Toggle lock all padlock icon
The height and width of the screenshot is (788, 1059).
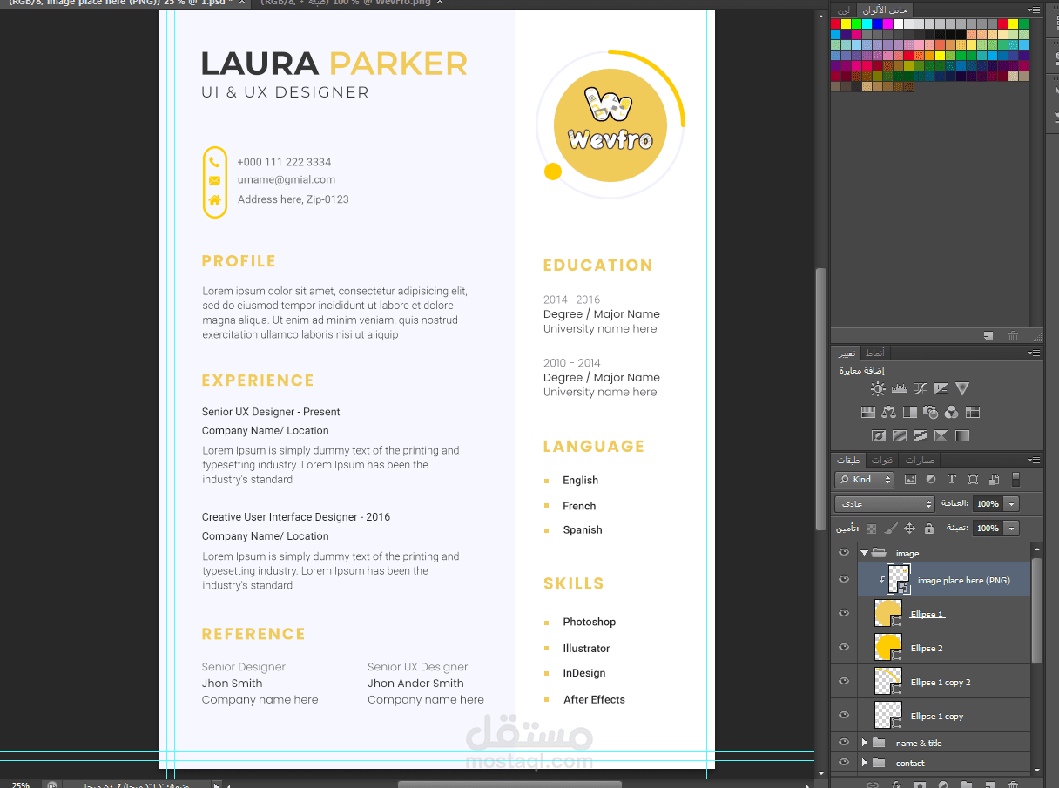pos(929,529)
